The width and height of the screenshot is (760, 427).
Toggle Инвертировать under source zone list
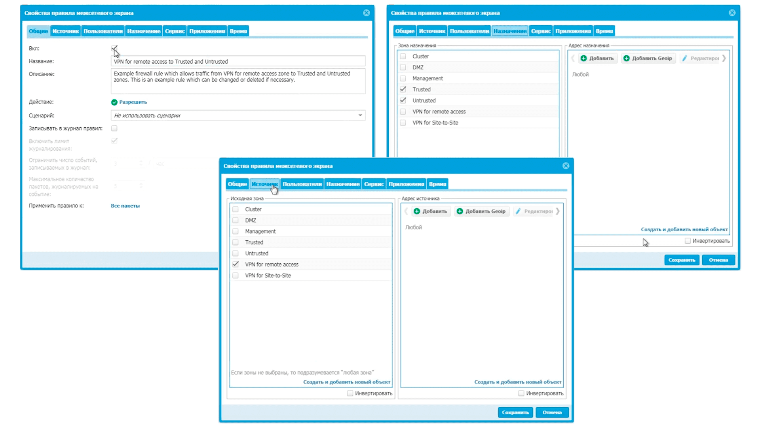click(x=350, y=393)
